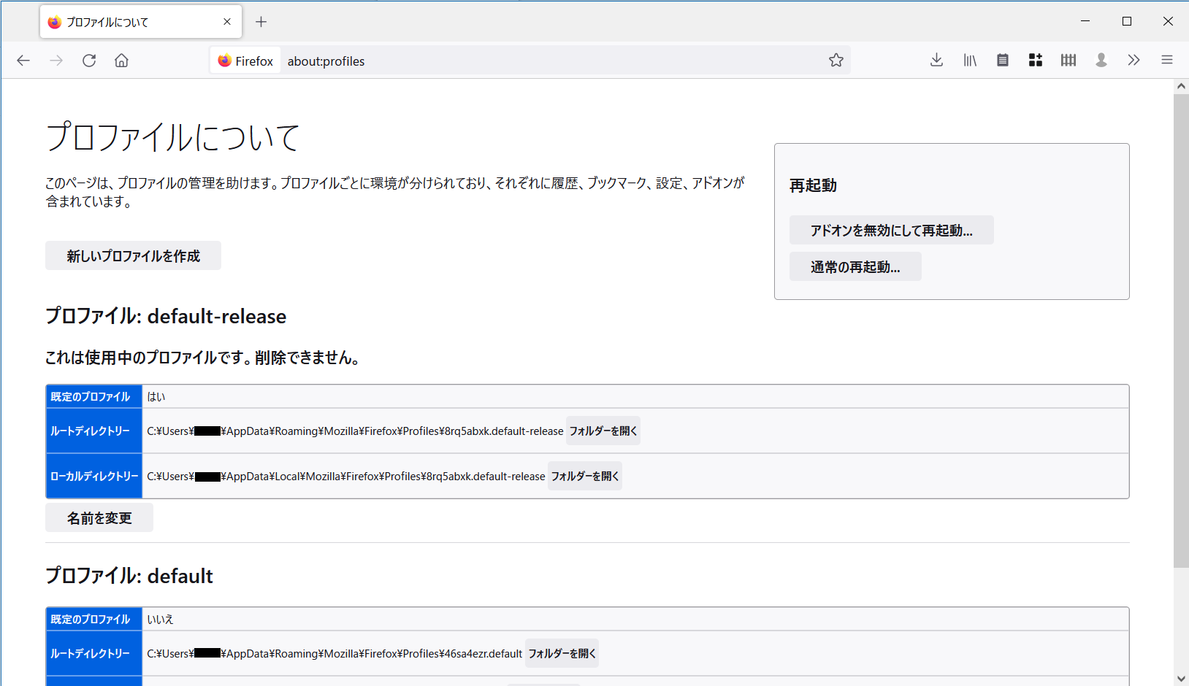Click 新しいプロファイルを作成 button

point(133,255)
